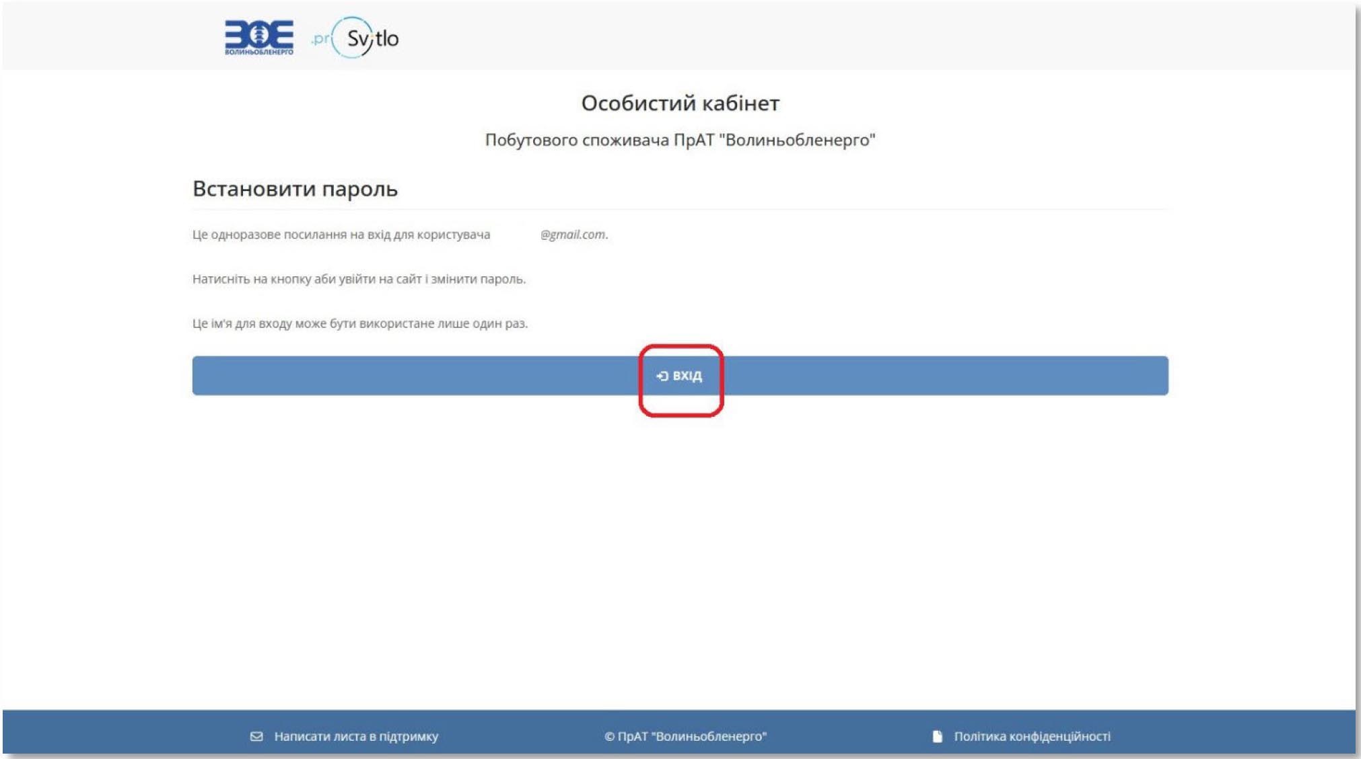The image size is (1361, 759).
Task: Click the Особистий кабінет title
Action: click(680, 103)
